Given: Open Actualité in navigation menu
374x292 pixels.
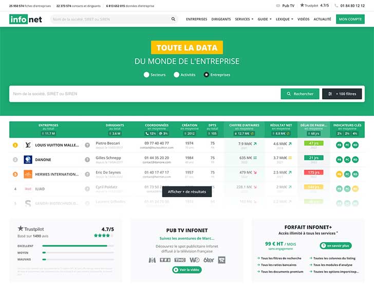Looking at the screenshot, I should pos(322,19).
